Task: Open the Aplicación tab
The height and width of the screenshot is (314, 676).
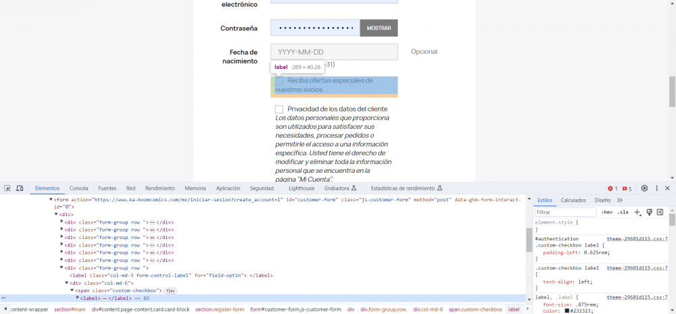Action: (228, 188)
